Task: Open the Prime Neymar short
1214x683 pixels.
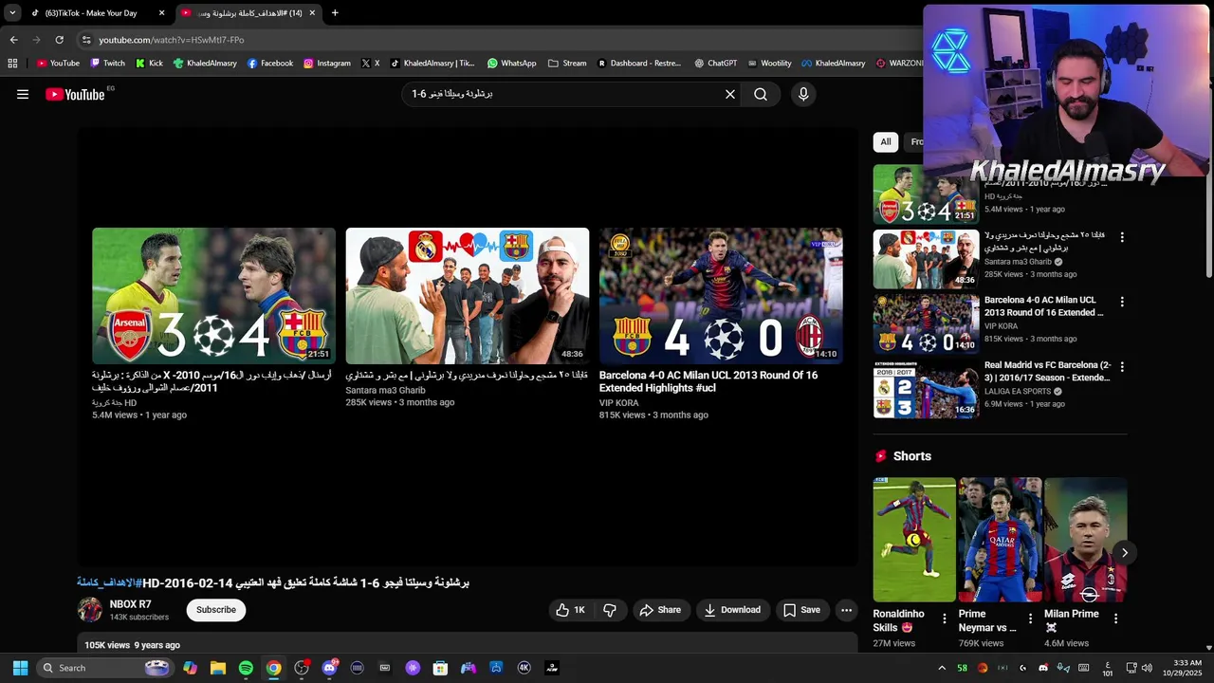Action: [1000, 540]
